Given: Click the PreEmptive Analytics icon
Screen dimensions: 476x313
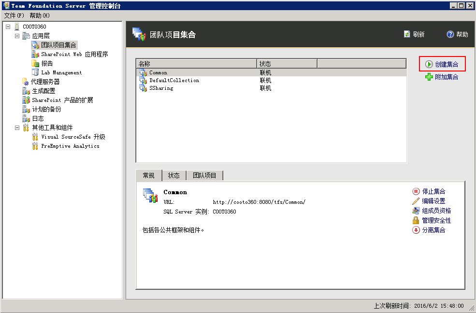Looking at the screenshot, I should [35, 146].
